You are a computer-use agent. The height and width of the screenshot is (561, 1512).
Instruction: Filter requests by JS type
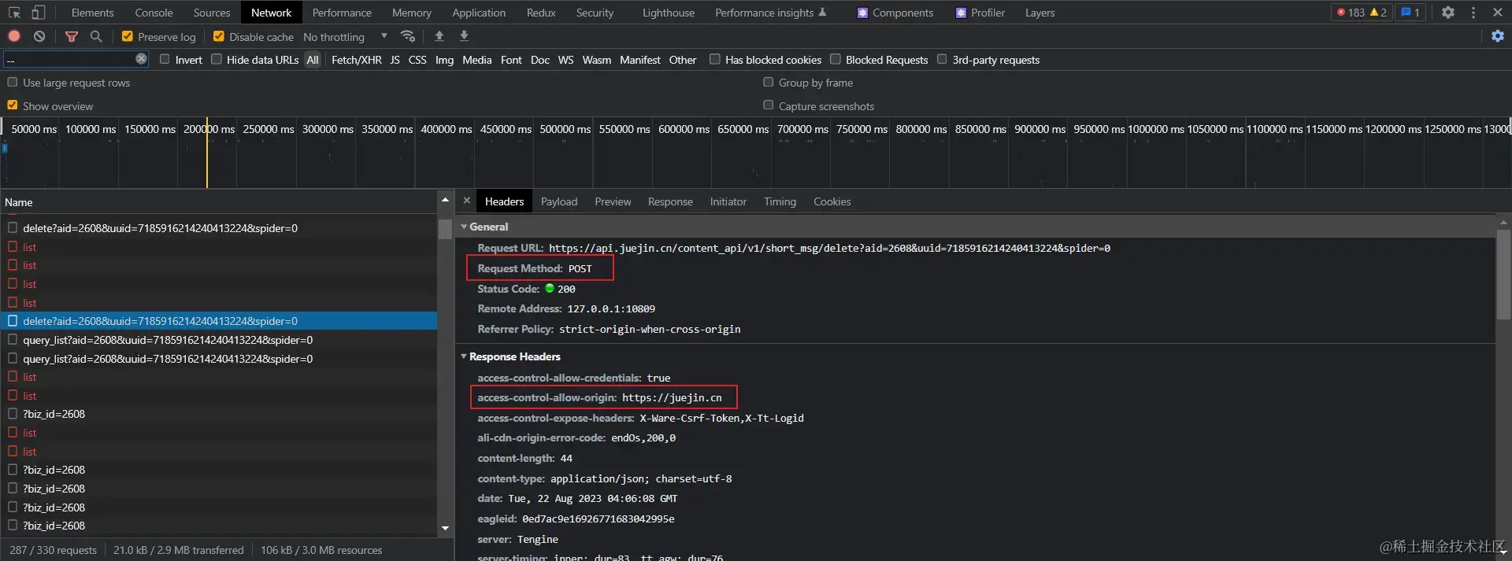(x=395, y=60)
